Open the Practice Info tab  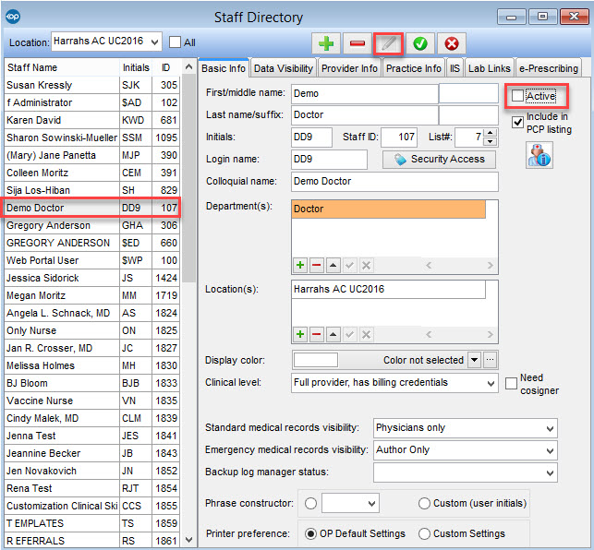pos(414,68)
